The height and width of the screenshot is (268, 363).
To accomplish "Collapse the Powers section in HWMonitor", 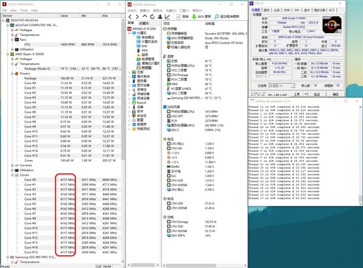I will coord(12,74).
